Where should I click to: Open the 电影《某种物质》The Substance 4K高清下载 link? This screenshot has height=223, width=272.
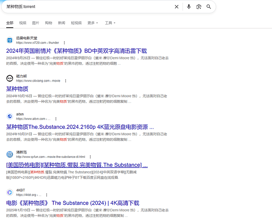click(72, 203)
